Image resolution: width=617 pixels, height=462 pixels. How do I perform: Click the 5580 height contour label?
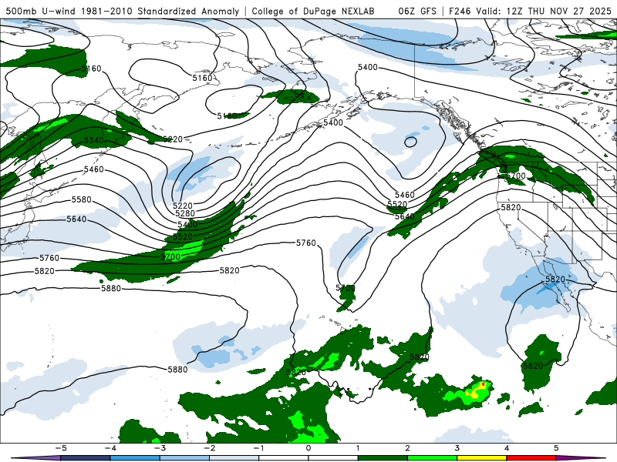[81, 199]
